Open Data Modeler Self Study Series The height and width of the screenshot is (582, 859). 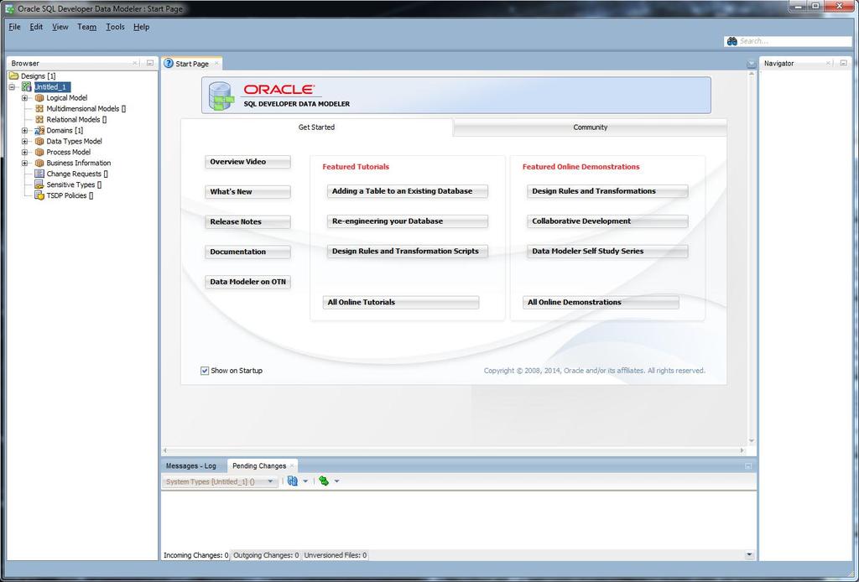coord(607,252)
